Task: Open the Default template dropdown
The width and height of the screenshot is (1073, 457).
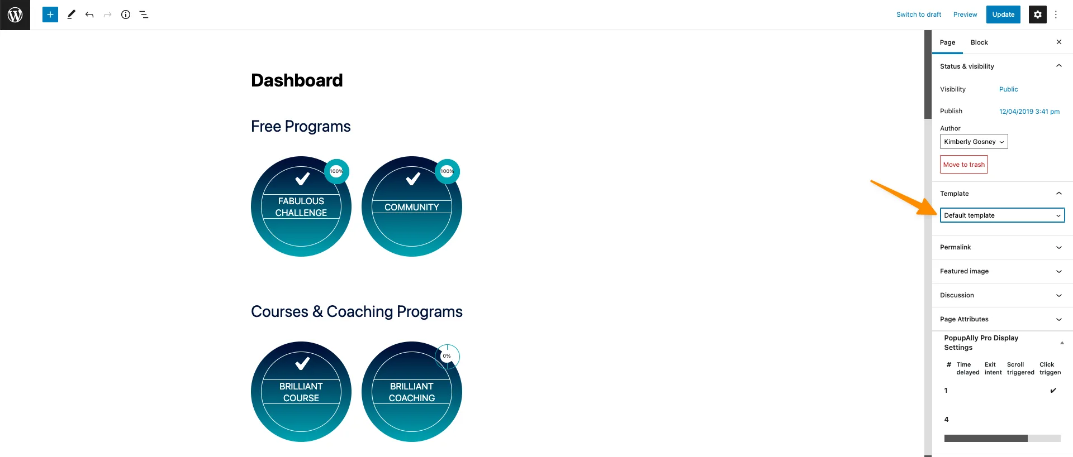Action: 1002,215
